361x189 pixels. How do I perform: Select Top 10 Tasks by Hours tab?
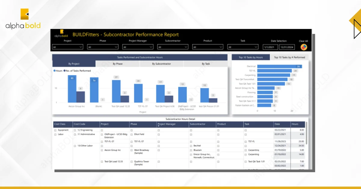(251, 57)
